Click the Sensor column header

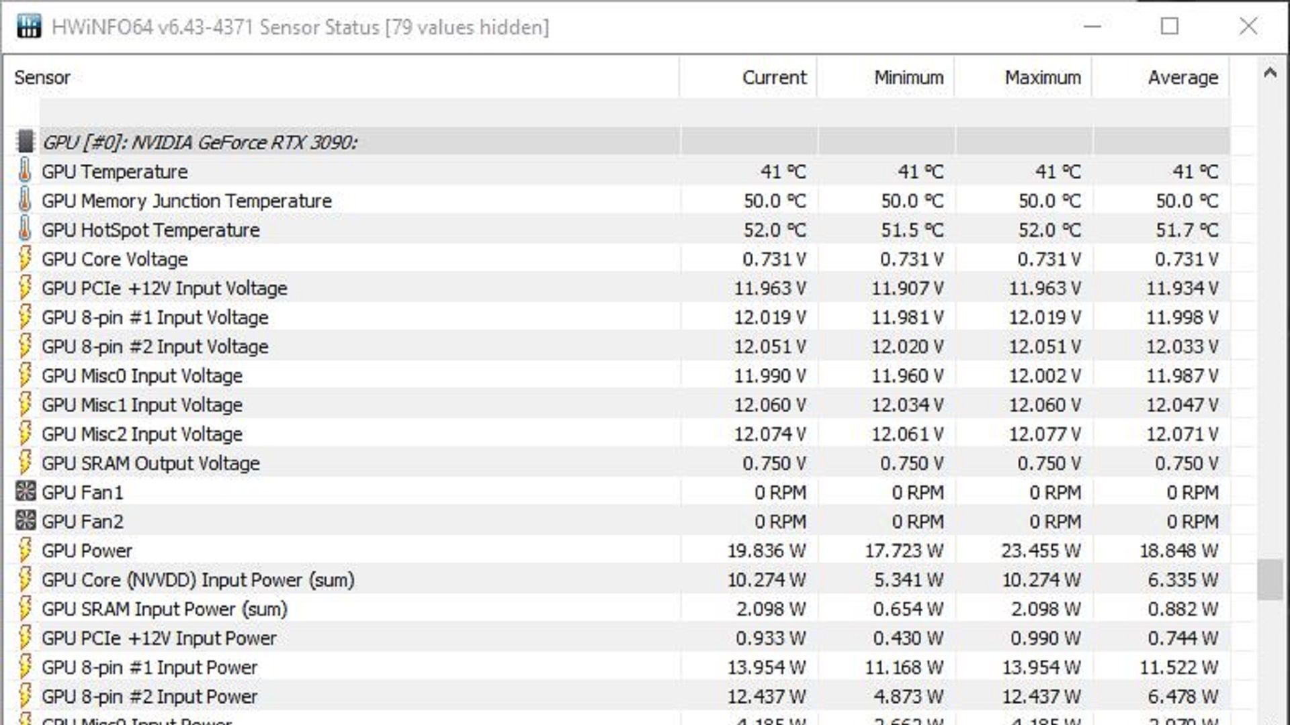tap(42, 77)
